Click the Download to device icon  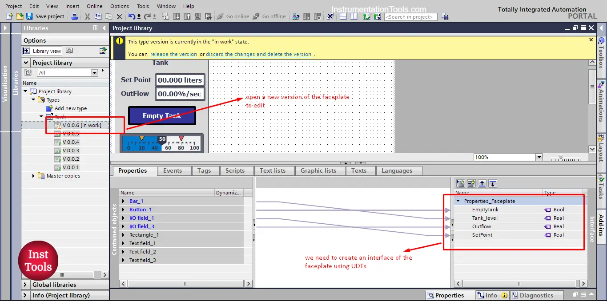pos(176,16)
